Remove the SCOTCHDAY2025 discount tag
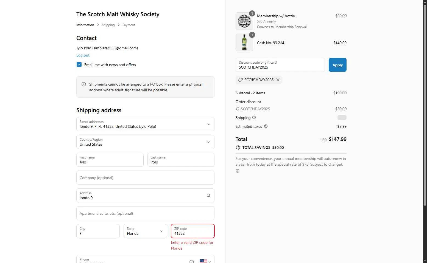This screenshot has height=263, width=427. click(278, 80)
